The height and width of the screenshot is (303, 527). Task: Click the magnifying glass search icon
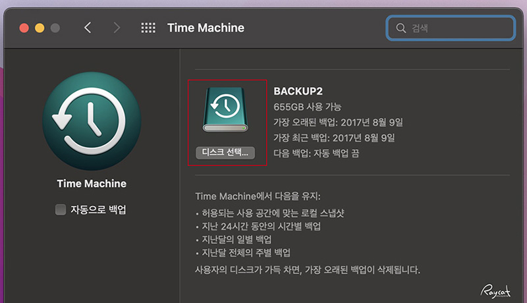401,28
